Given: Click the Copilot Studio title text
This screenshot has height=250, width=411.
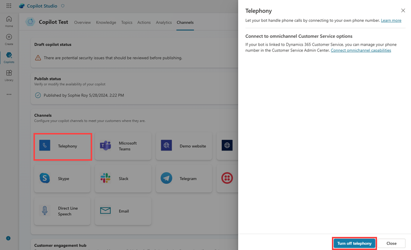Looking at the screenshot, I should click(42, 6).
